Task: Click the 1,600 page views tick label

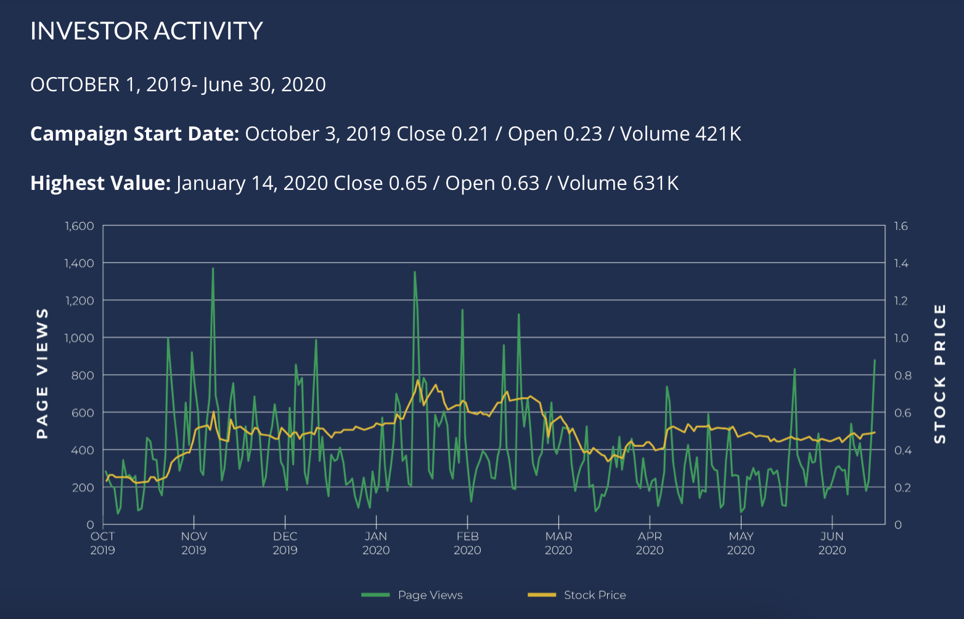Action: tap(80, 226)
